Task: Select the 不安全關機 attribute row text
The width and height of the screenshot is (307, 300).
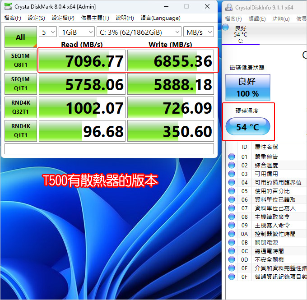Action: [269, 260]
